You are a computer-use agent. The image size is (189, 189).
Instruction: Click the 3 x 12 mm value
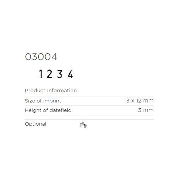coord(140,101)
